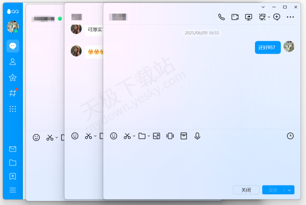Expand screenshot options arrow beside scissors
Image resolution: width=306 pixels, height=205 pixels.
(x=134, y=136)
